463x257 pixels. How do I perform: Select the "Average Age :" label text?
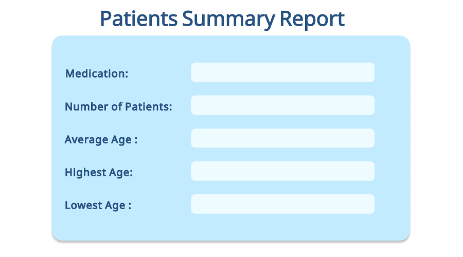tap(101, 140)
